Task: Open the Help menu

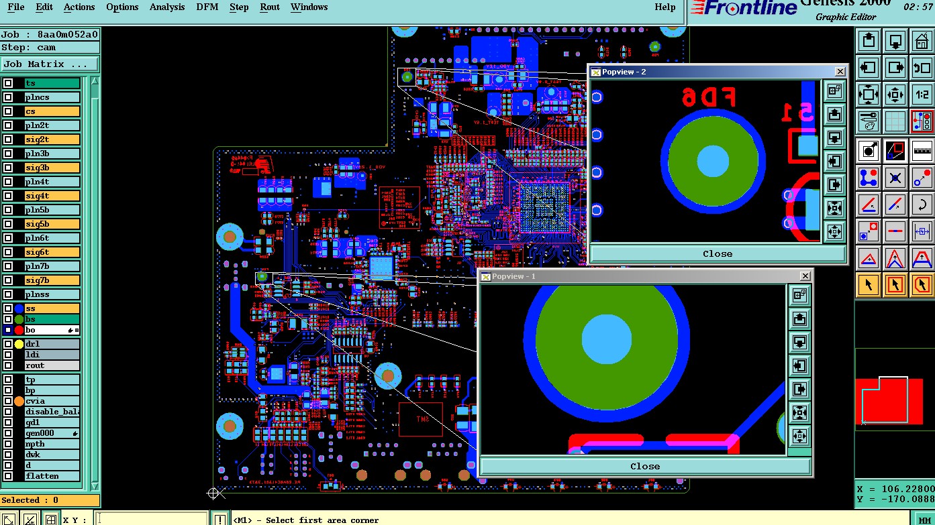Action: click(x=665, y=7)
